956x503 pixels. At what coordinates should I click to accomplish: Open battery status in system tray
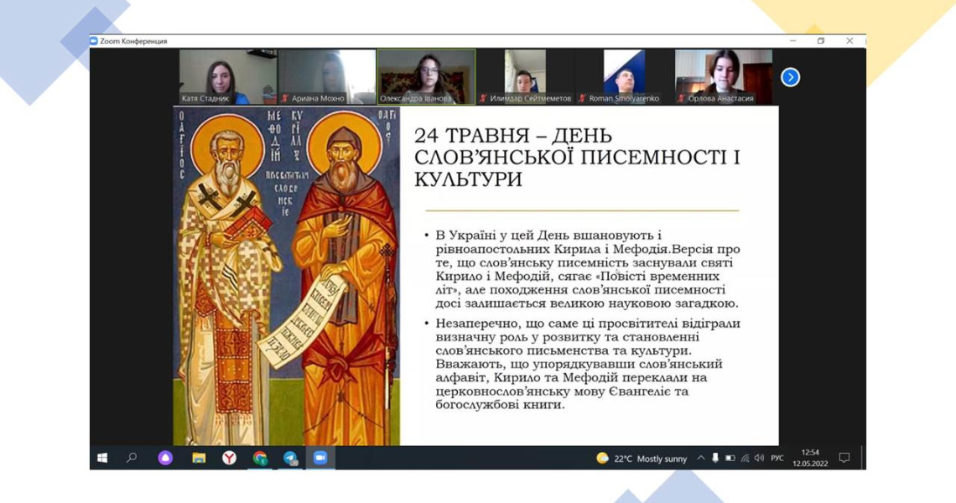click(730, 458)
